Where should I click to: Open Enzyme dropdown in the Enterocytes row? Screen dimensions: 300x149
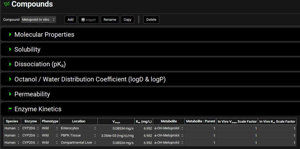pos(31,128)
